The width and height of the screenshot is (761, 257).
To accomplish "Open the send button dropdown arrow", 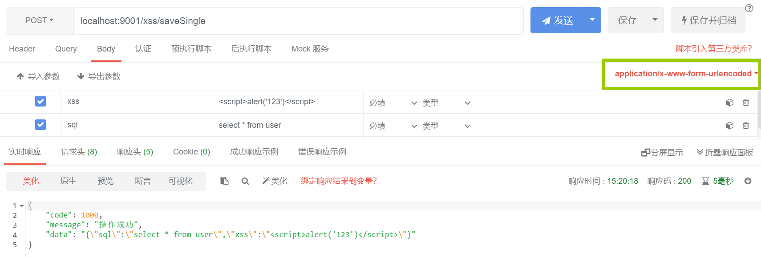I will point(592,20).
